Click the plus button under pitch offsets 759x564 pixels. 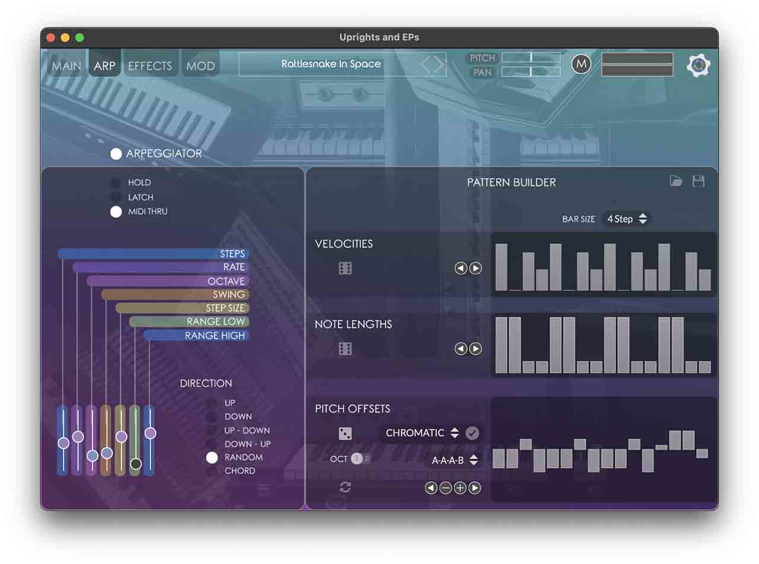[x=460, y=488]
